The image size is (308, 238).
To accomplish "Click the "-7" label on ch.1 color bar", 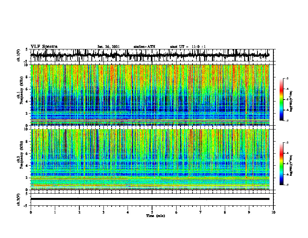I will [x=287, y=121].
